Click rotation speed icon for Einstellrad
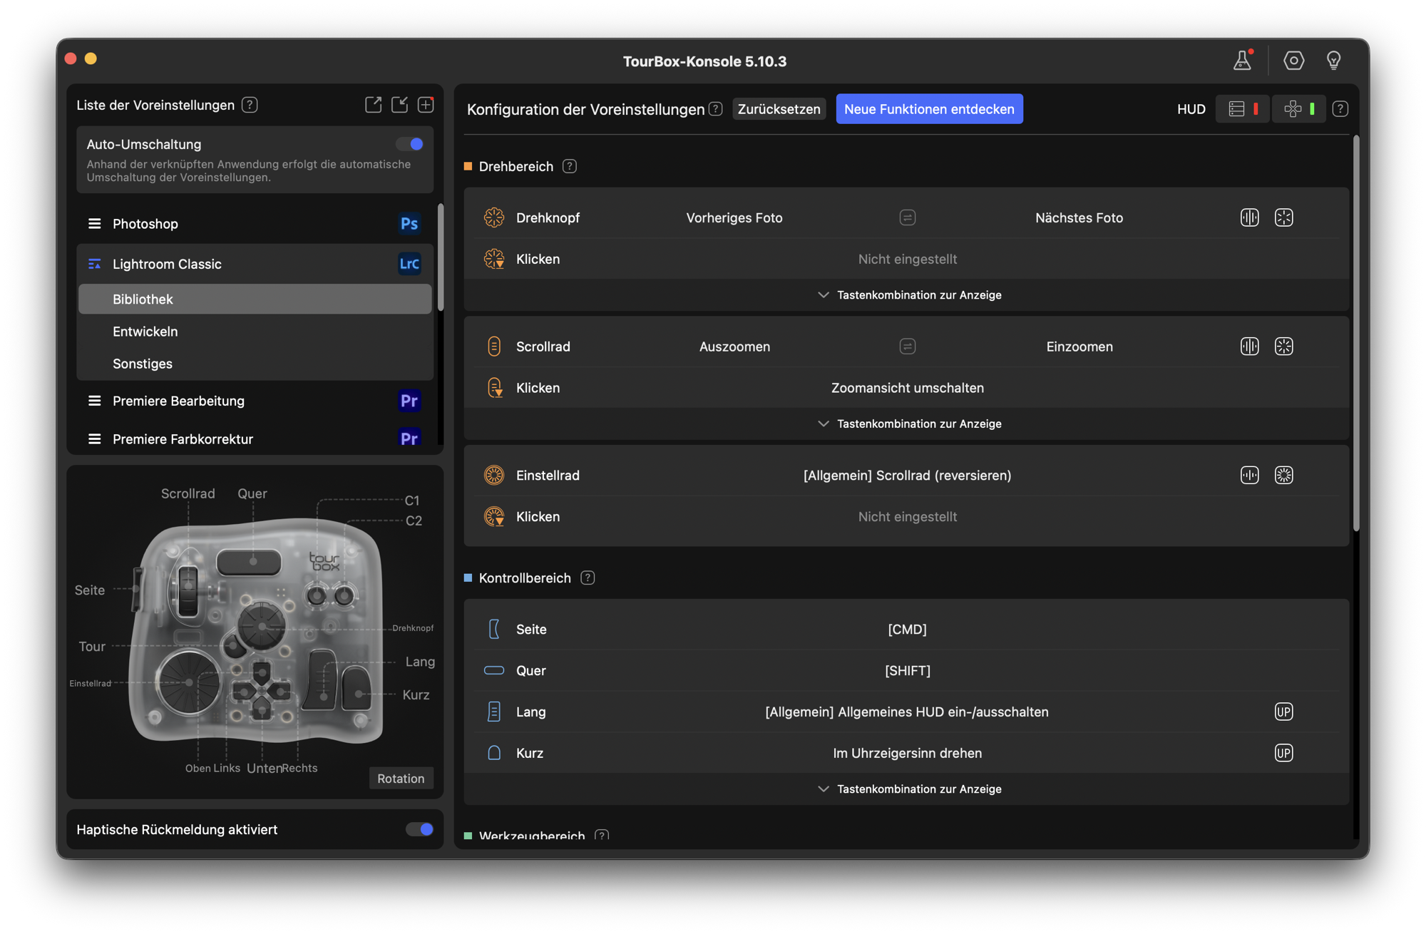 [1283, 476]
